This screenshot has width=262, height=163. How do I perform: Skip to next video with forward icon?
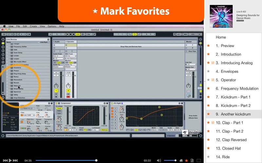[15, 160]
